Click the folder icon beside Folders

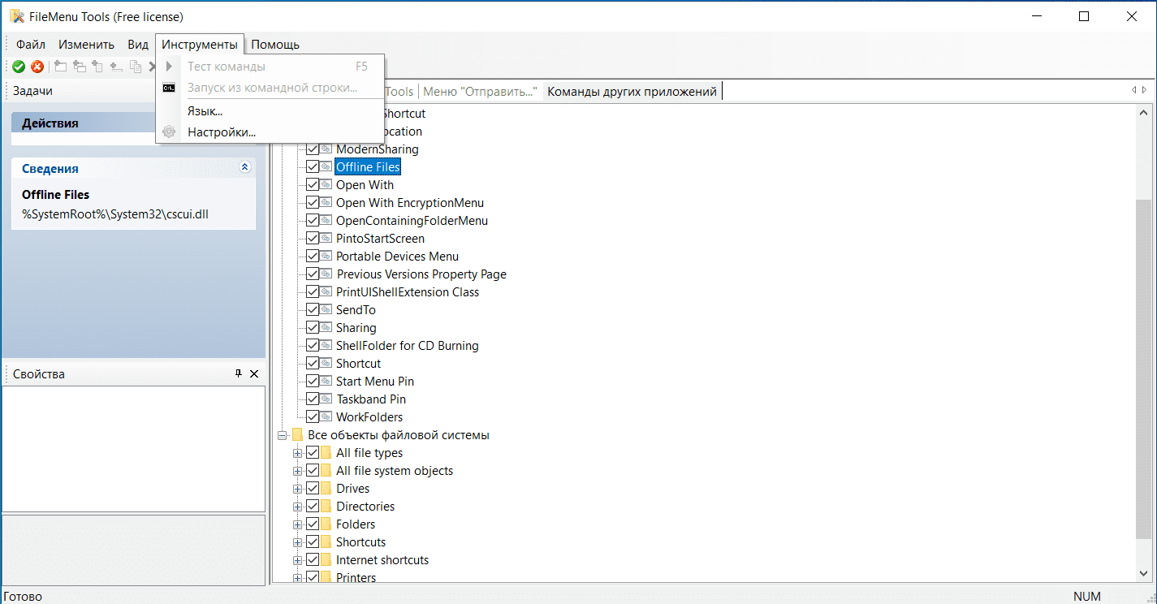click(326, 524)
